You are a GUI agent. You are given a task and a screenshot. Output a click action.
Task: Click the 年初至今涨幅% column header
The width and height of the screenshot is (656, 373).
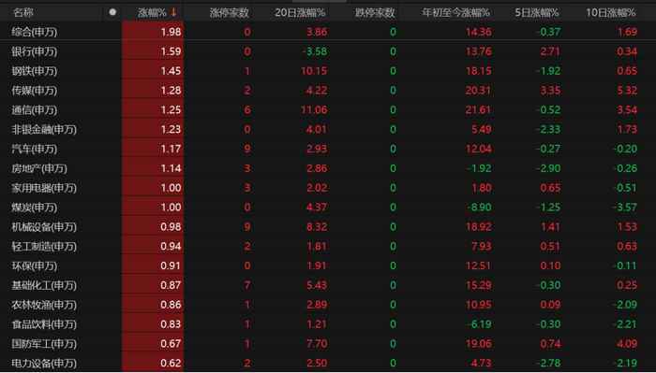tap(455, 13)
